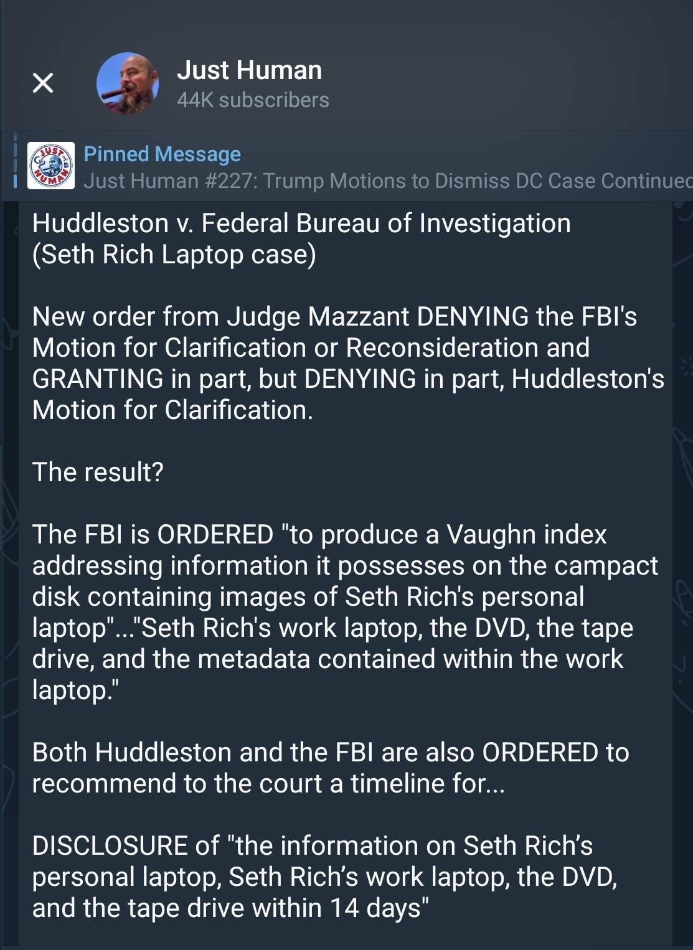693x950 pixels.
Task: Open the pinned message logo thumbnail
Action: click(x=51, y=166)
